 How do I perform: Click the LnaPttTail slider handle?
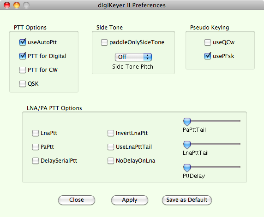(187, 145)
